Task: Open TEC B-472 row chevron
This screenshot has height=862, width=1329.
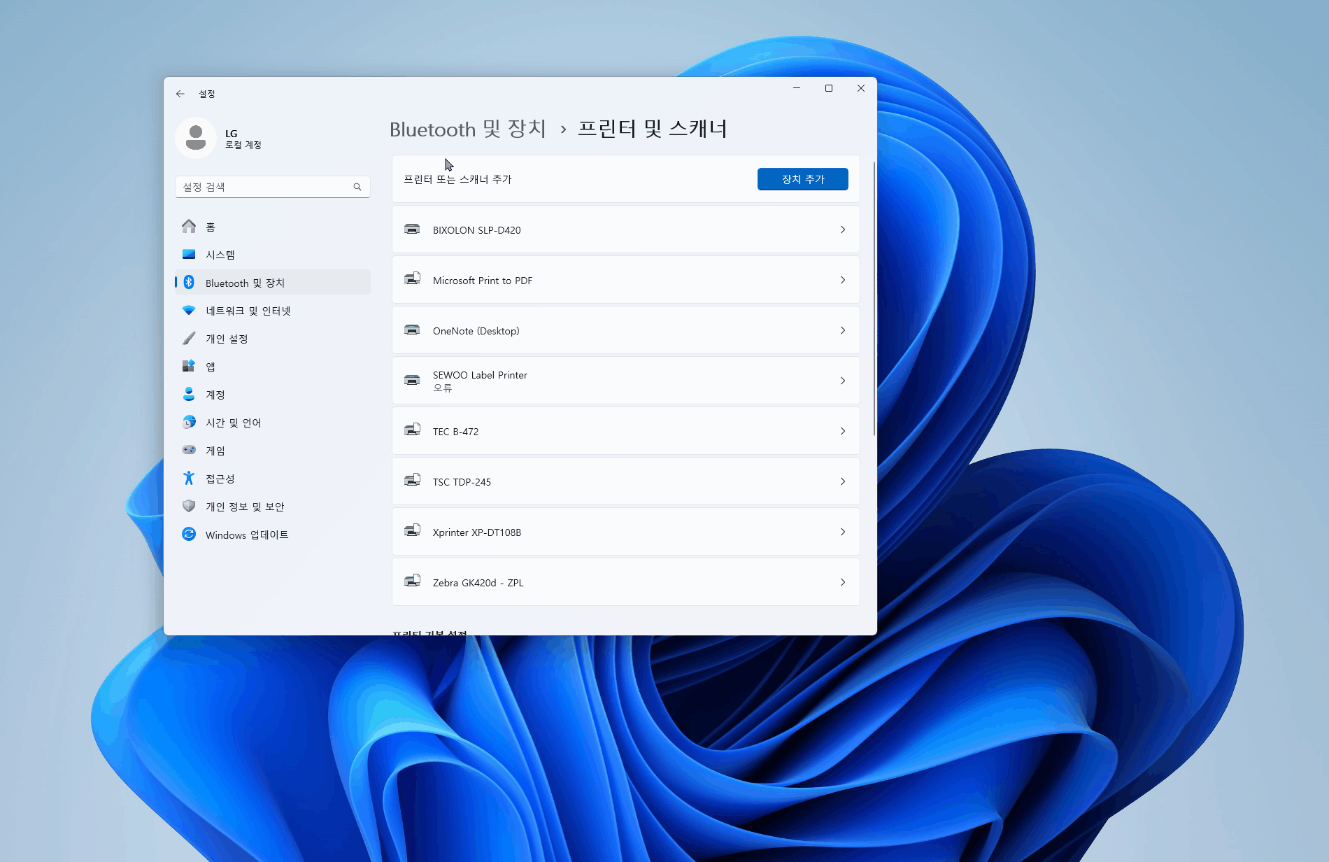Action: [x=843, y=431]
